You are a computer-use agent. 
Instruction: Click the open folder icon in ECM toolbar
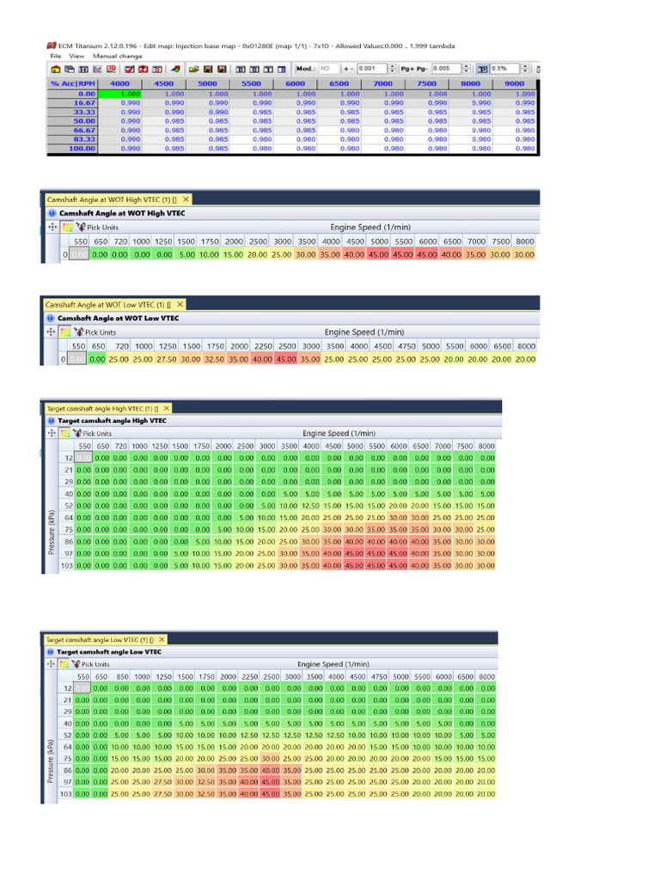pos(193,69)
